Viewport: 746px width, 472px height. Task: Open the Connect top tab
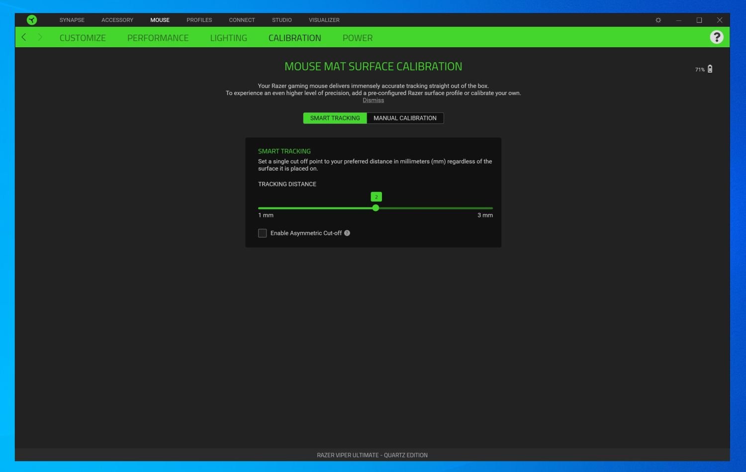242,20
